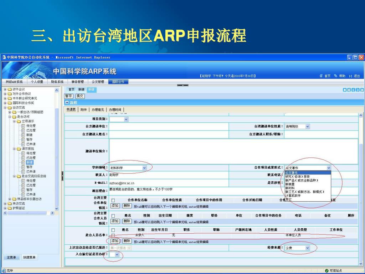Click the 台方邀请单位 input field
The image size is (365, 274).
tap(169, 127)
